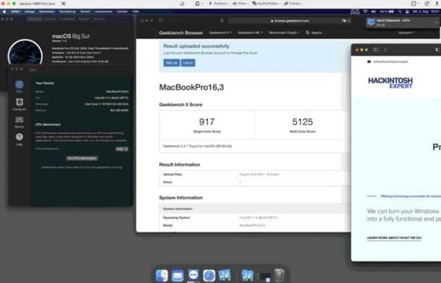Image resolution: width=441 pixels, height=283 pixels.
Task: Open the Device section in Geekbench sidebar
Action: pos(19,122)
